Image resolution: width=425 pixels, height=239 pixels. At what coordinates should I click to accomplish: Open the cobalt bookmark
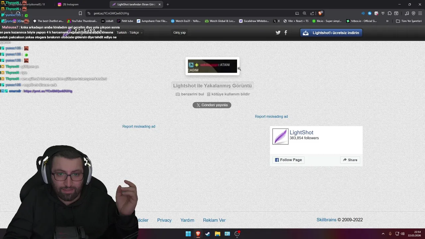tap(107, 21)
